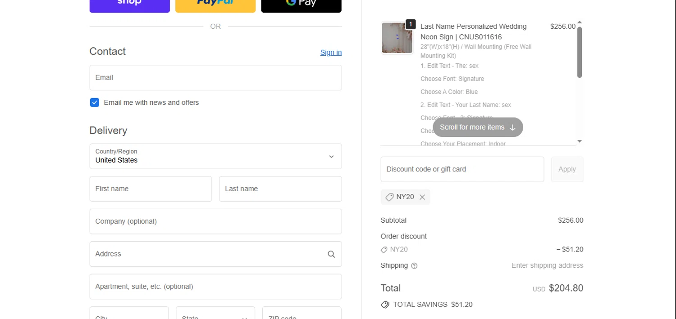Image resolution: width=676 pixels, height=319 pixels.
Task: Click the address search magnifier icon
Action: coord(331,254)
